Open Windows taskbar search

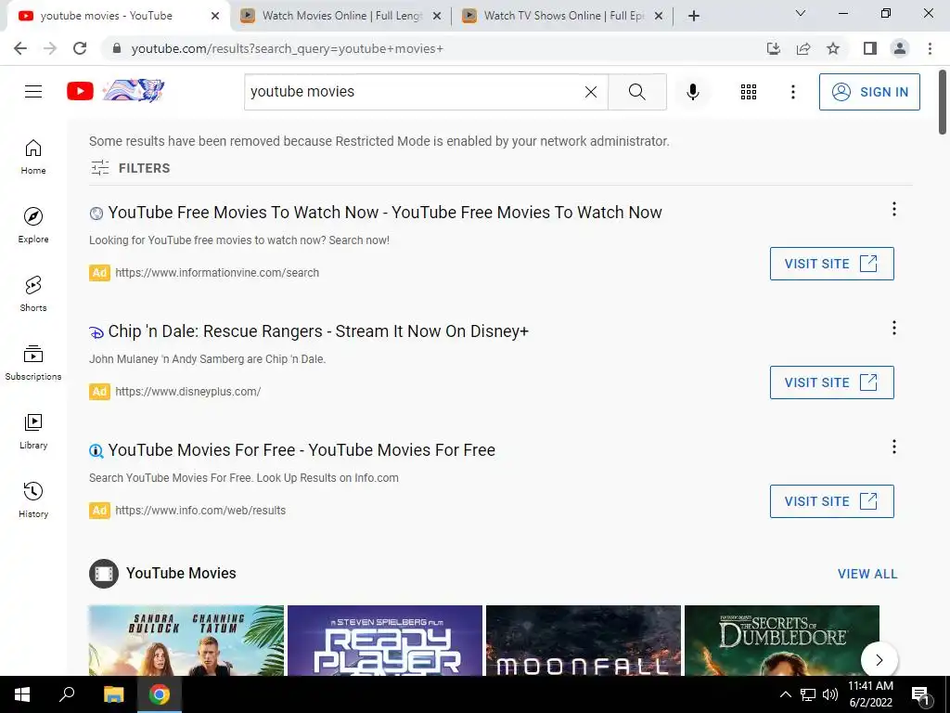click(67, 694)
